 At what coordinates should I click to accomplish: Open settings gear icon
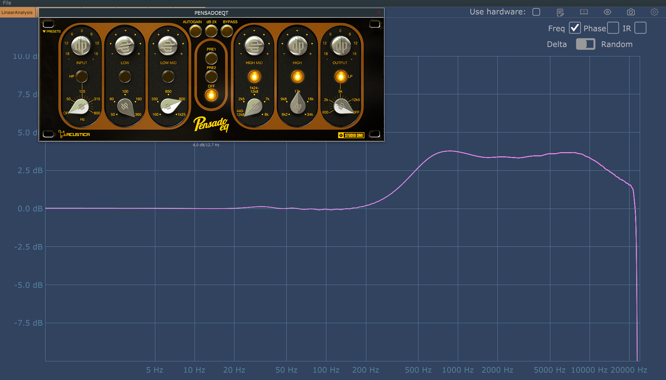[654, 12]
